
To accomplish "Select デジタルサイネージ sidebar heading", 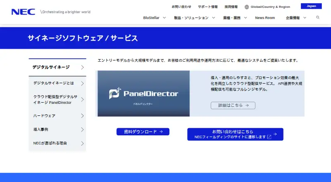I will 58,67.
